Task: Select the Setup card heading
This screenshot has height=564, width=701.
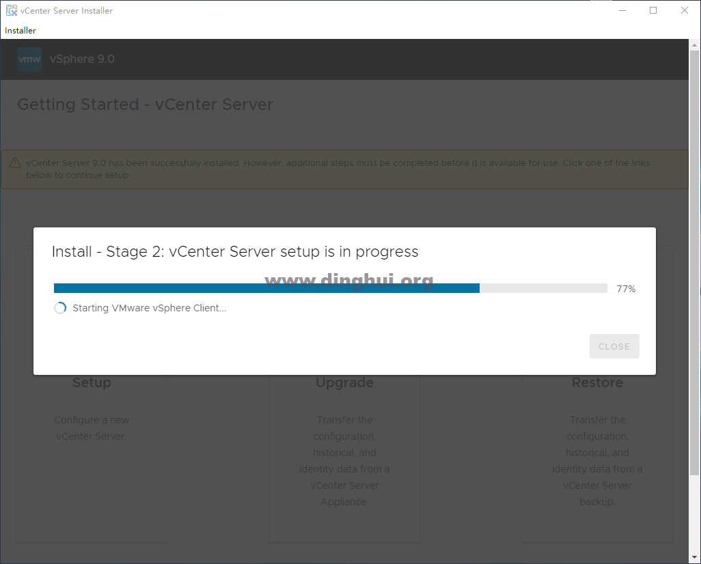Action: point(92,382)
